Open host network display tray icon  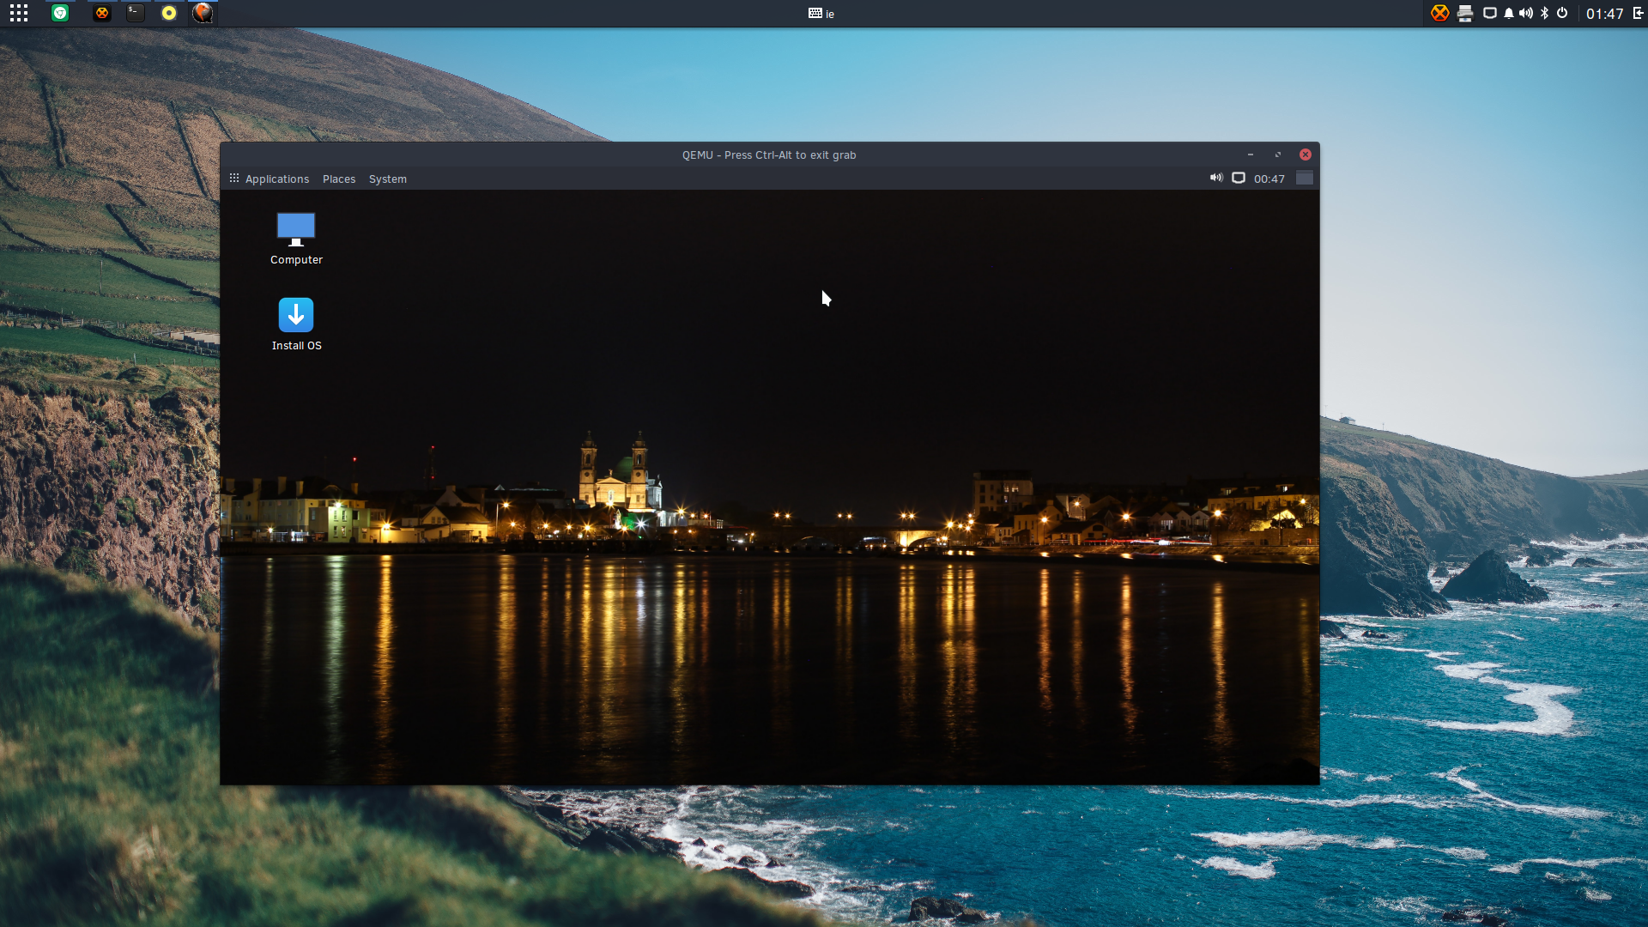point(1490,13)
